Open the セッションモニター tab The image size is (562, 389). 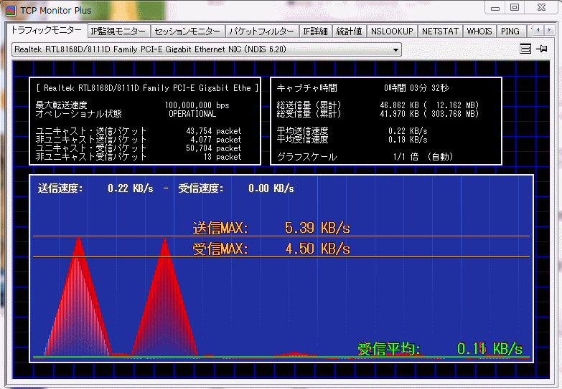tap(187, 32)
